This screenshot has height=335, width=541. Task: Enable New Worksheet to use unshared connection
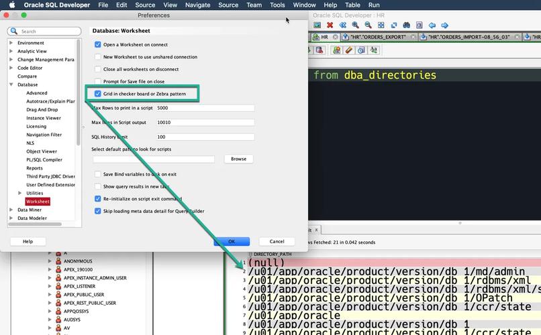pyautogui.click(x=97, y=57)
